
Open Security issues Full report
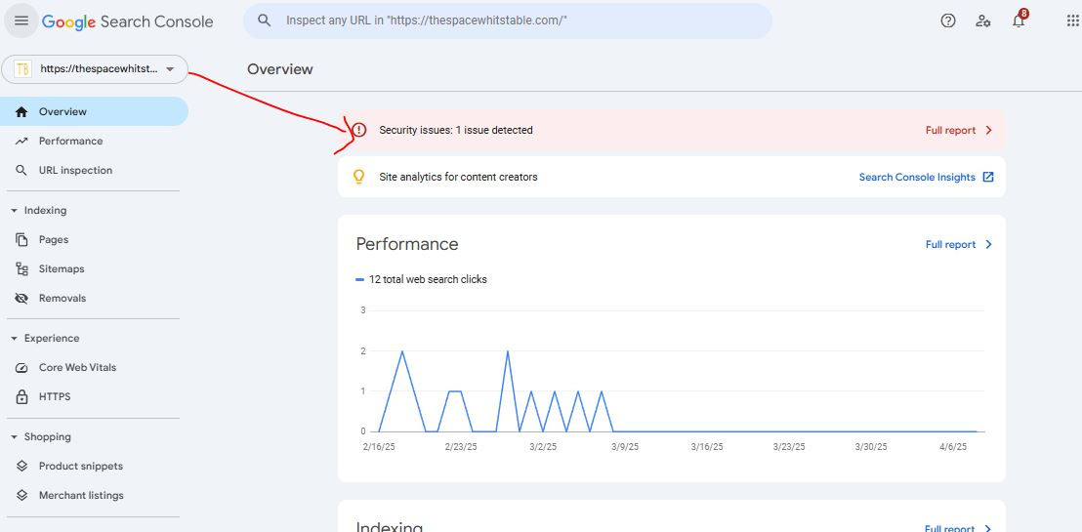click(950, 130)
